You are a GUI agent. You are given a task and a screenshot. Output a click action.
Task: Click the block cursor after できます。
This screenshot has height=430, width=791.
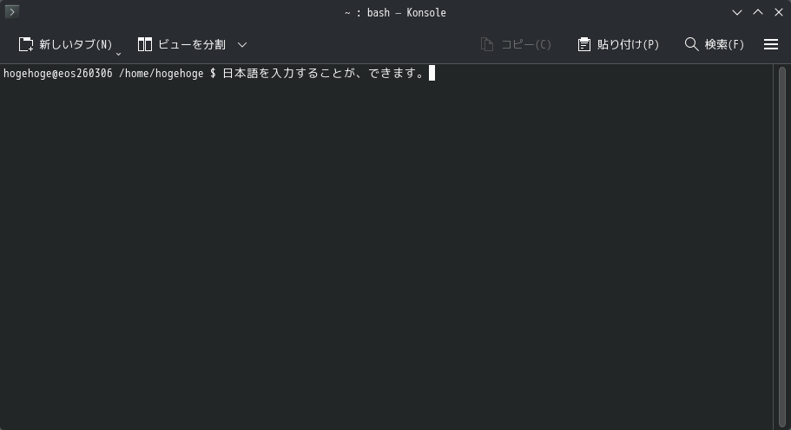coord(432,74)
